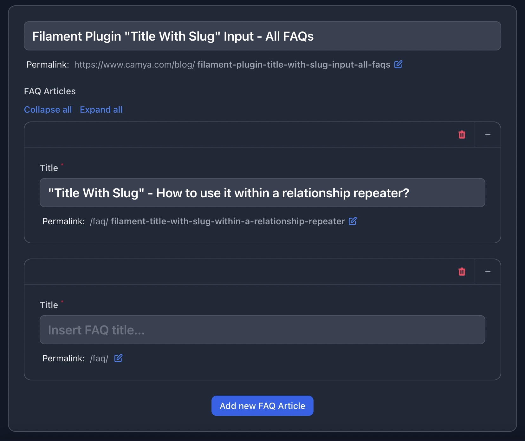Delete the empty second FAQ article
The image size is (525, 441).
click(x=462, y=272)
